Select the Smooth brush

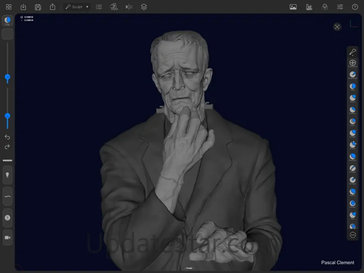click(x=353, y=157)
